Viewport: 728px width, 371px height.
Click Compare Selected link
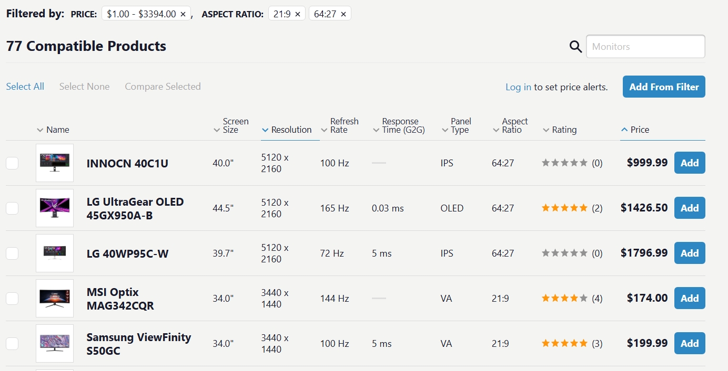163,87
